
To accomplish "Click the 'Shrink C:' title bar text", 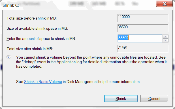I will (11, 5).
